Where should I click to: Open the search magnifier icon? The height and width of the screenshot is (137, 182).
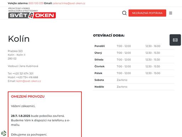coord(124,13)
